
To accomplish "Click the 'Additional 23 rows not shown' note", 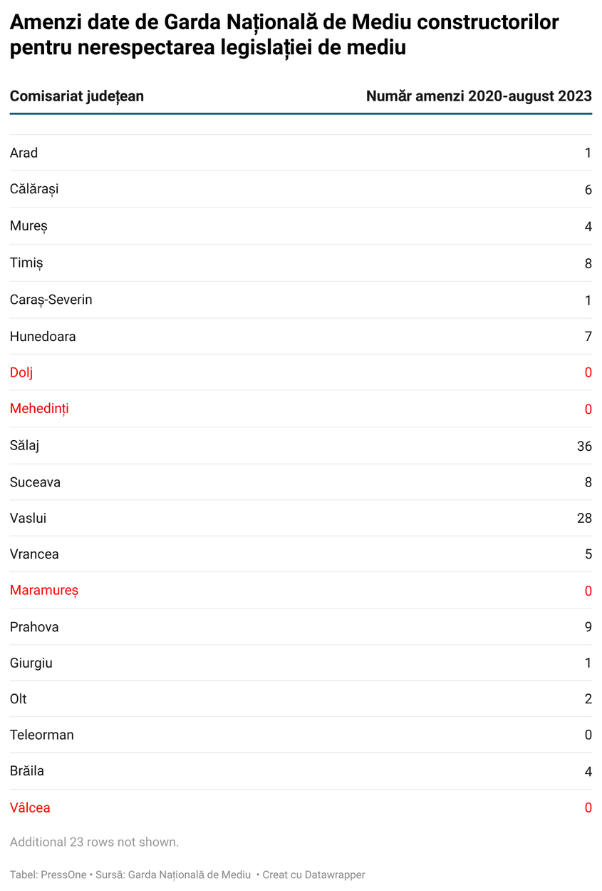I will pyautogui.click(x=94, y=842).
